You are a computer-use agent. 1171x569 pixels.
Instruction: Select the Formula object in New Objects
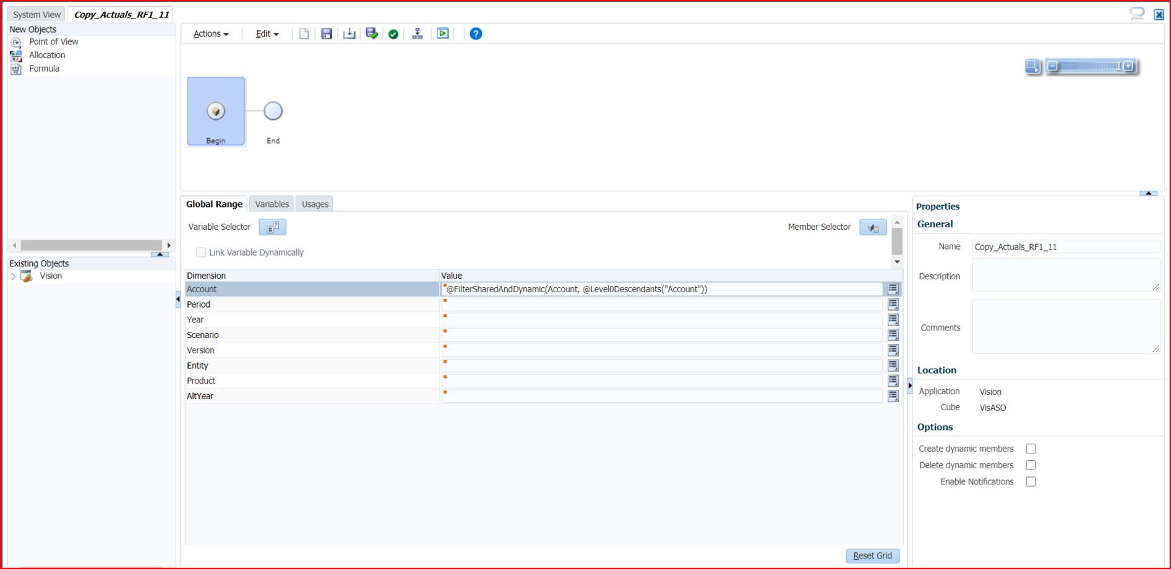click(44, 69)
